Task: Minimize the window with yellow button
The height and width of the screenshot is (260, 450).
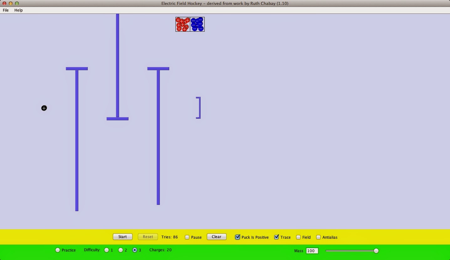Action: coord(11,3)
